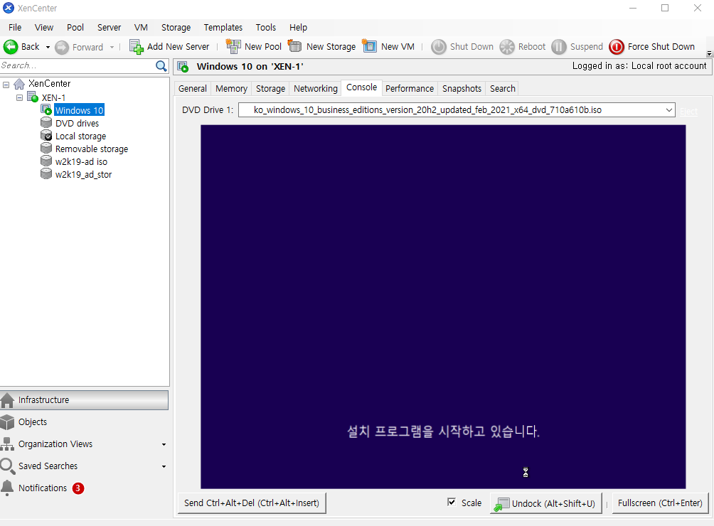
Task: Click Send Ctrl+Alt+Del button
Action: (x=252, y=503)
